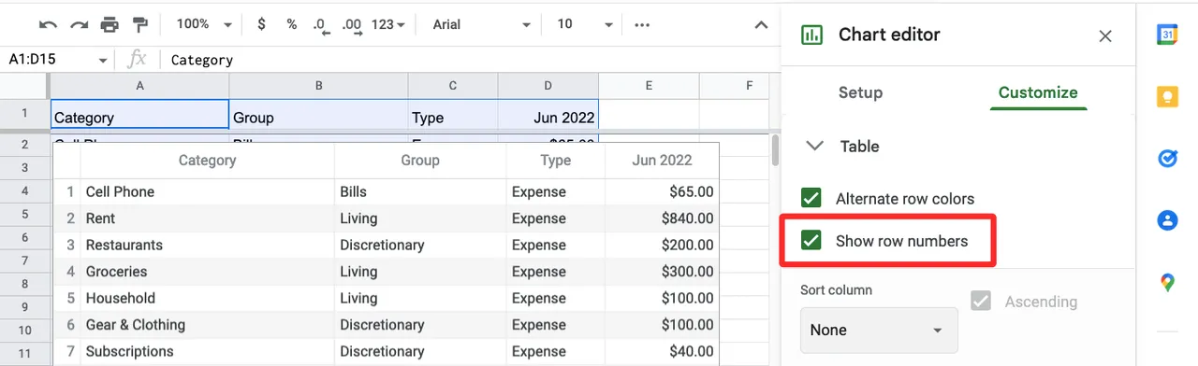
Task: Click Type header in table chart
Action: click(555, 161)
